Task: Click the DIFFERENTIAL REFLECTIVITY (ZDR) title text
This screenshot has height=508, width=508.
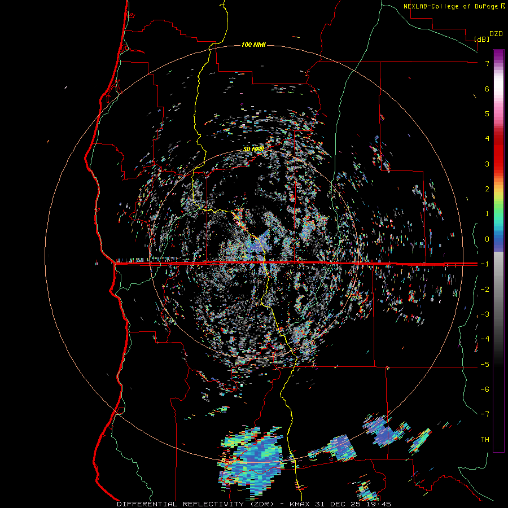Action: pyautogui.click(x=199, y=504)
